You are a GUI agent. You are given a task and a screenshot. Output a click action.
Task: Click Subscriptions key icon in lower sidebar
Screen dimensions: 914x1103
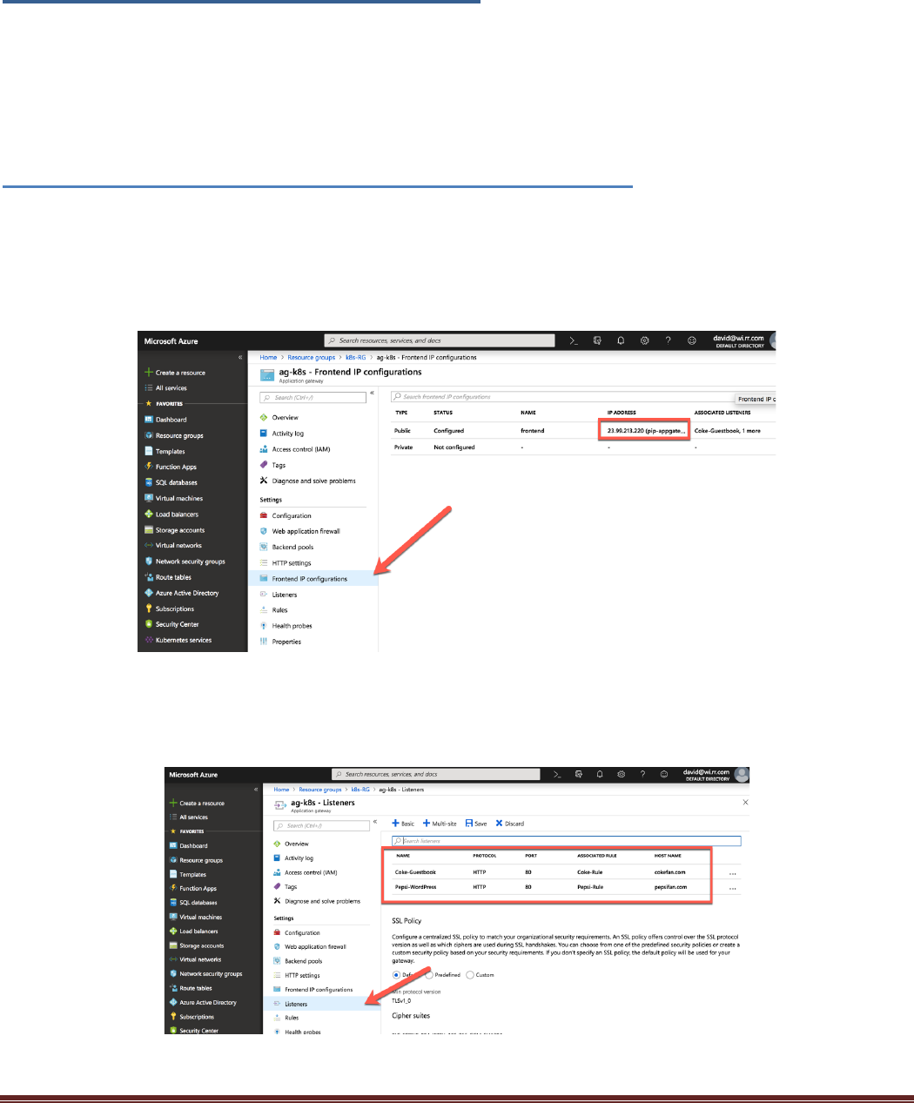tap(173, 1016)
